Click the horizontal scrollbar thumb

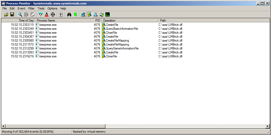point(55,126)
